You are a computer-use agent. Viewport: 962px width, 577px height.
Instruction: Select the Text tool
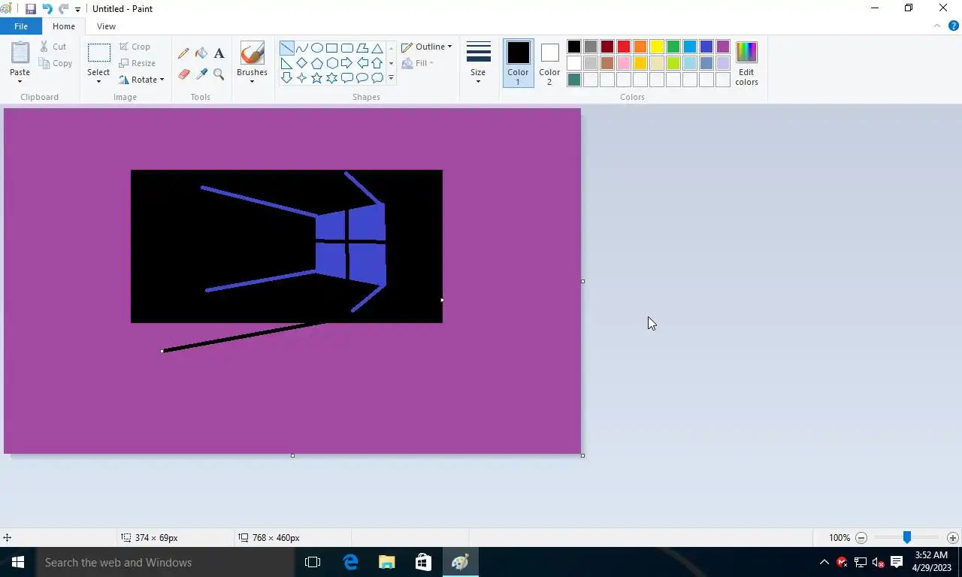219,53
